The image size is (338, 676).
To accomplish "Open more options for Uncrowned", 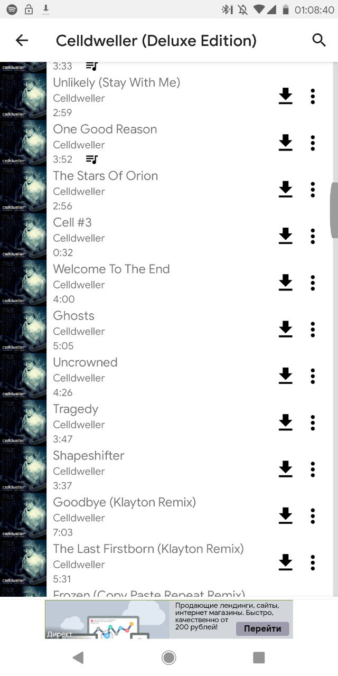I will [313, 376].
